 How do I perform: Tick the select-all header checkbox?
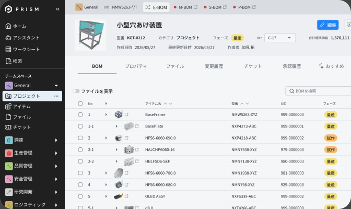(x=80, y=103)
